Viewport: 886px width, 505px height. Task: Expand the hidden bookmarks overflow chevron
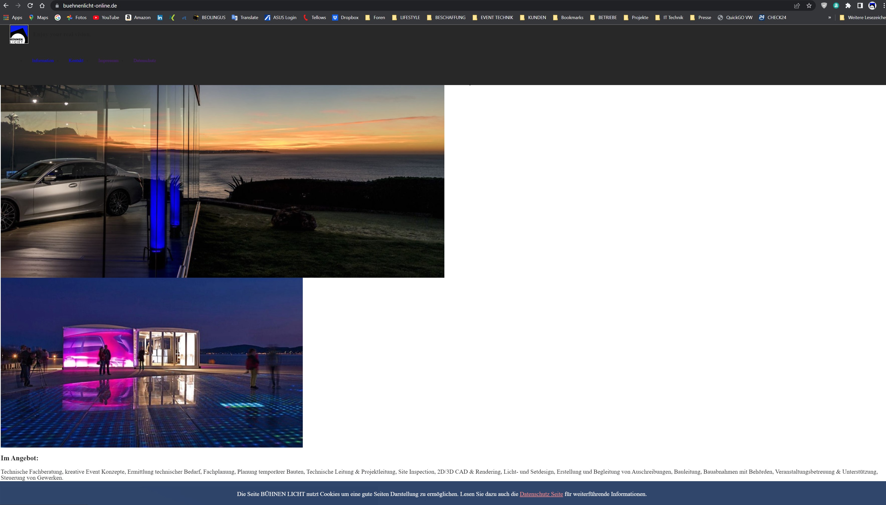tap(830, 17)
